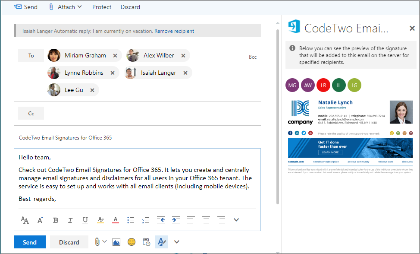Screen dimensions: 420x254
Task: Click the grow font size icon
Action: [40, 220]
